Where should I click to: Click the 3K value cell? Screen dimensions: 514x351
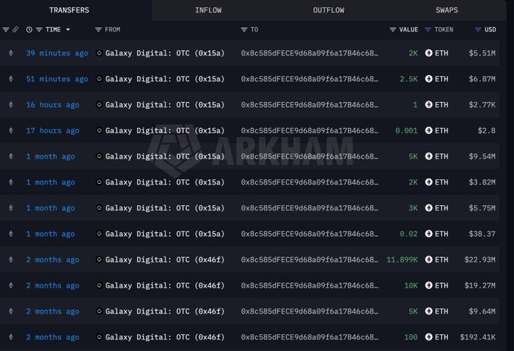coord(413,208)
